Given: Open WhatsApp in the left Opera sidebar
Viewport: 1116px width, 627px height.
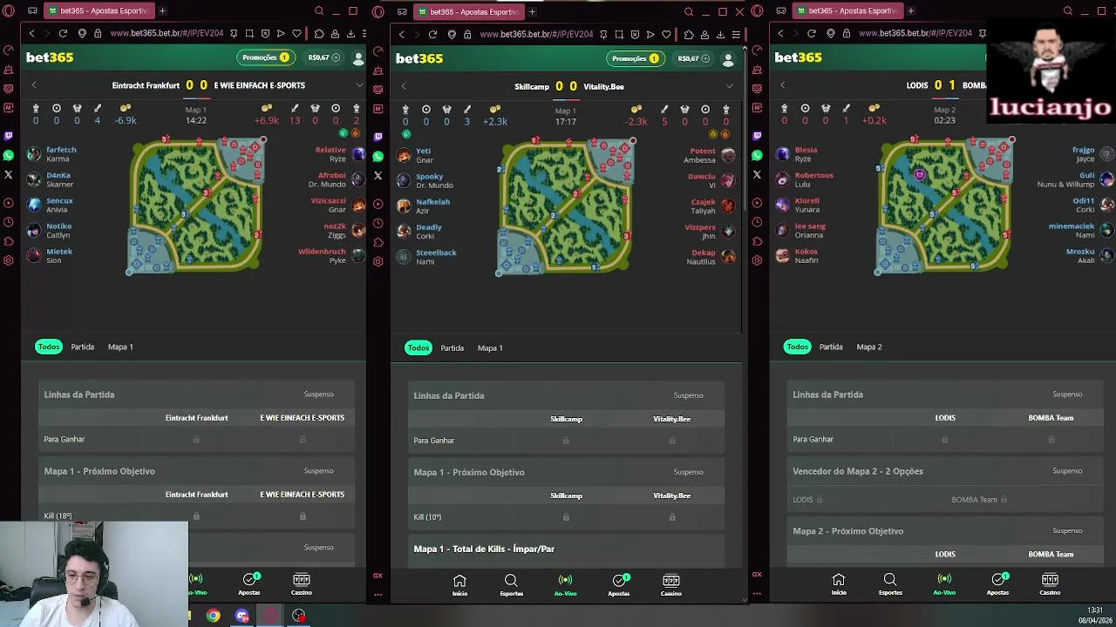Looking at the screenshot, I should point(9,156).
